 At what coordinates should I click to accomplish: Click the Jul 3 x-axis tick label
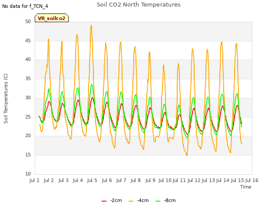coord(63,180)
